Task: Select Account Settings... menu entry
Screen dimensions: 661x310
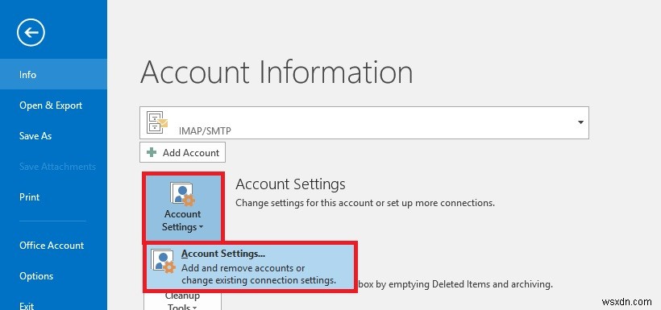Action: coord(250,267)
